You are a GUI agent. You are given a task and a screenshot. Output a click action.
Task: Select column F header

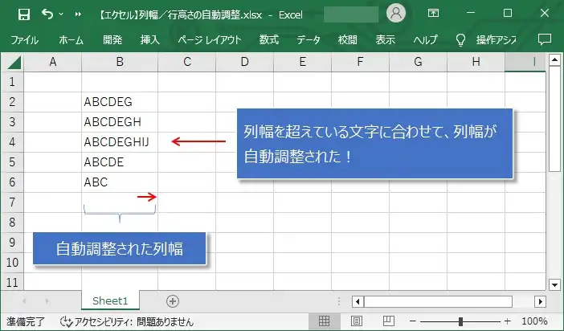(360, 62)
